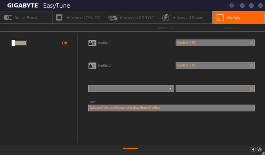Viewport: 265px width, 155px height.
Task: Switch to the Smart Boost tab
Action: click(x=26, y=18)
